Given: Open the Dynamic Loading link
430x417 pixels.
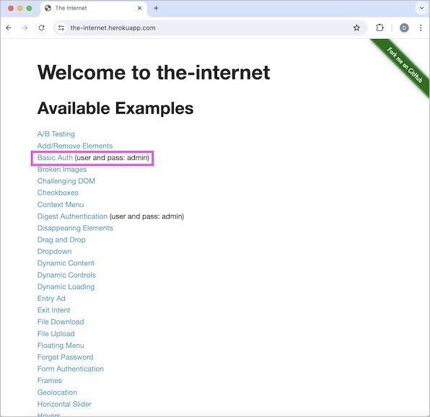Looking at the screenshot, I should click(66, 286).
